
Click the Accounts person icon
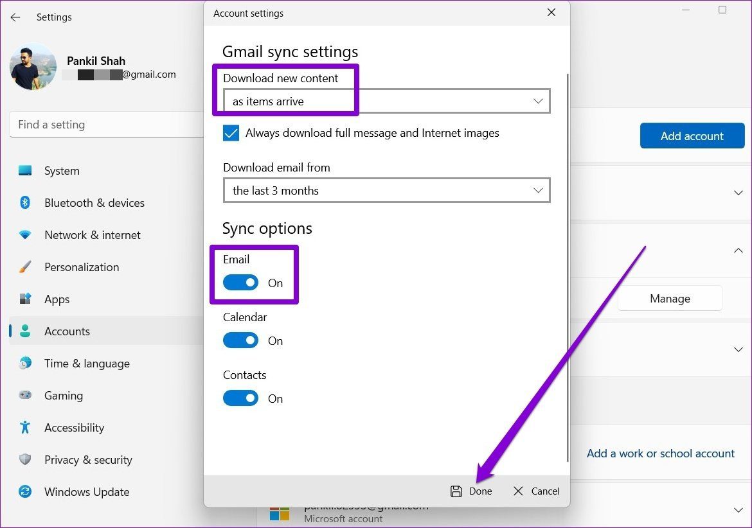pos(25,331)
